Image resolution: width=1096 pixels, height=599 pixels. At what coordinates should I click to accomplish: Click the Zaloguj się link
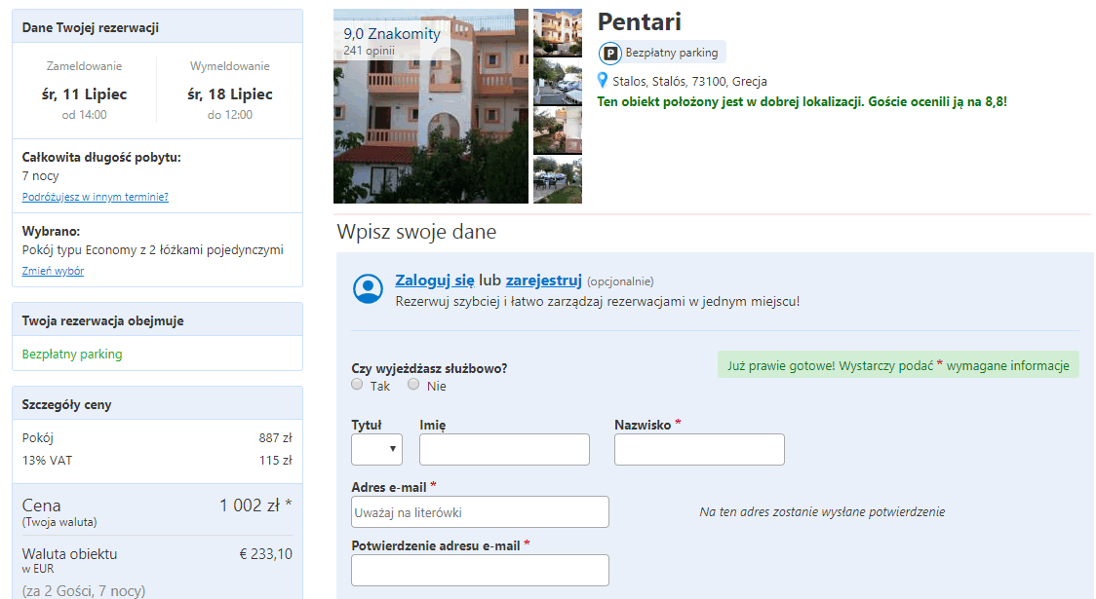click(x=435, y=280)
